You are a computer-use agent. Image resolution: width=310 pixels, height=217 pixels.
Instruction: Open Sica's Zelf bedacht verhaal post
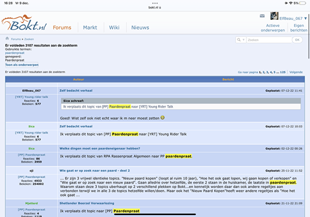click(76, 126)
